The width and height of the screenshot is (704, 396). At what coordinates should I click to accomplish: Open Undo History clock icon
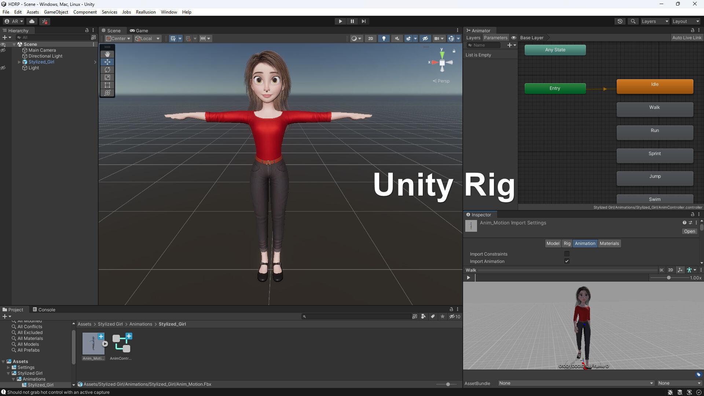click(620, 21)
